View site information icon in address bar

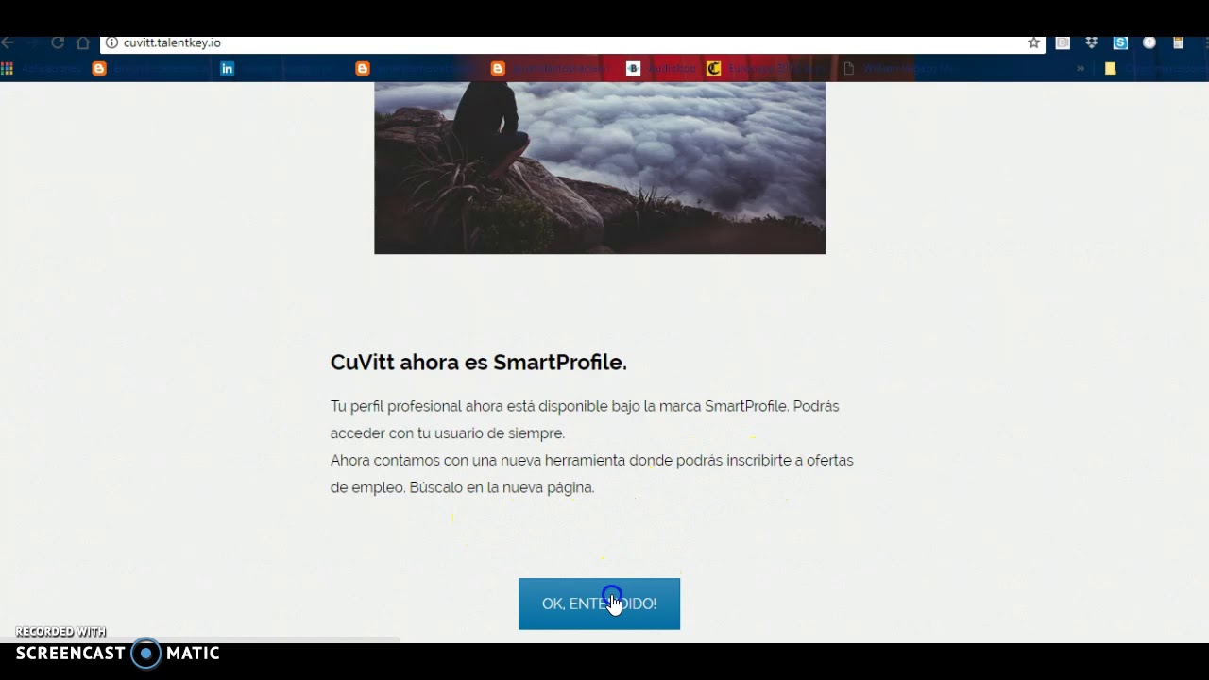tap(111, 42)
